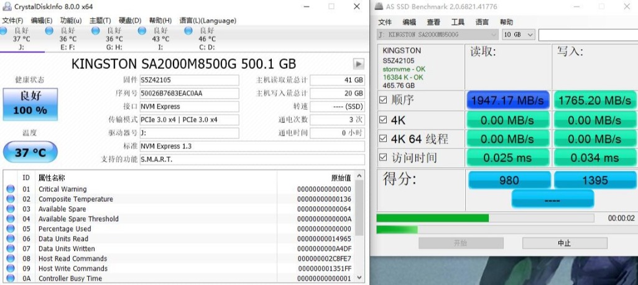The width and height of the screenshot is (638, 285).
Task: Select drive E: F: health status icon
Action: click(49, 31)
